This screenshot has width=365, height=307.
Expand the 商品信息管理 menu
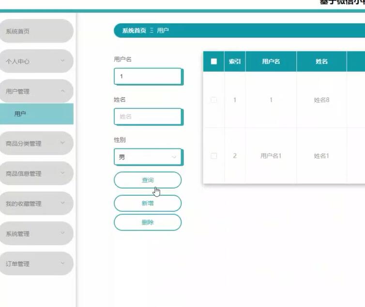(36, 174)
